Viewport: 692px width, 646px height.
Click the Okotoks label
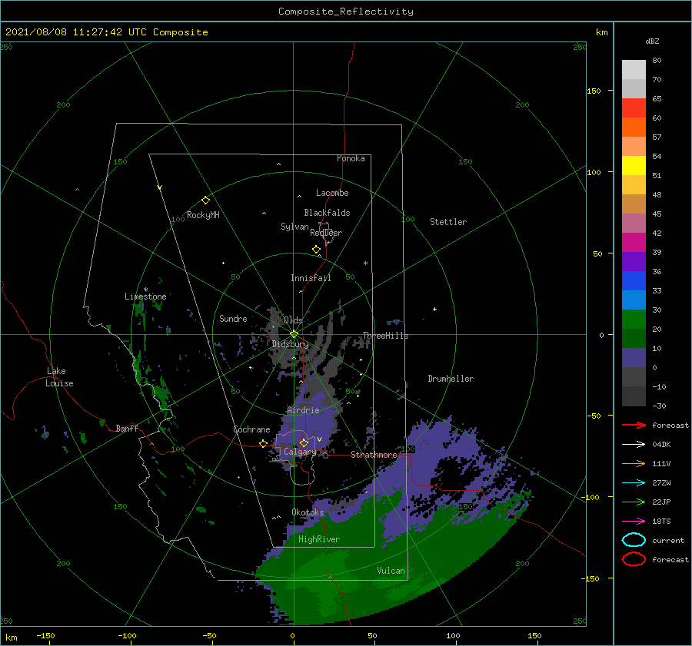[x=308, y=512]
